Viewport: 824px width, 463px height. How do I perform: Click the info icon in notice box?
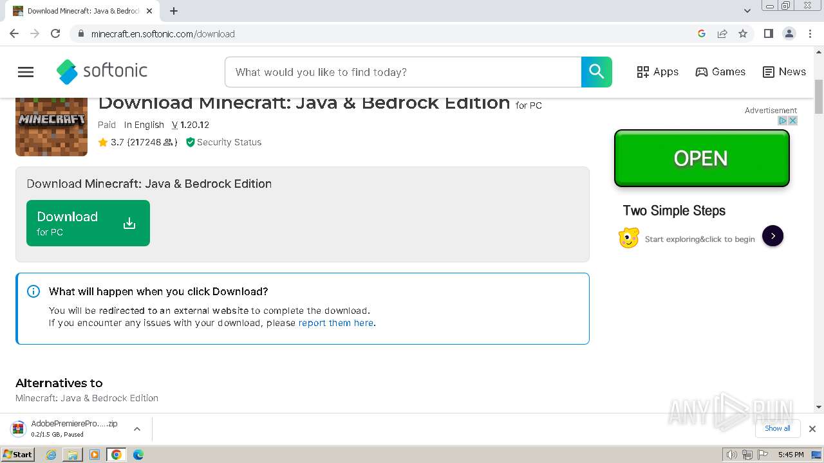33,291
